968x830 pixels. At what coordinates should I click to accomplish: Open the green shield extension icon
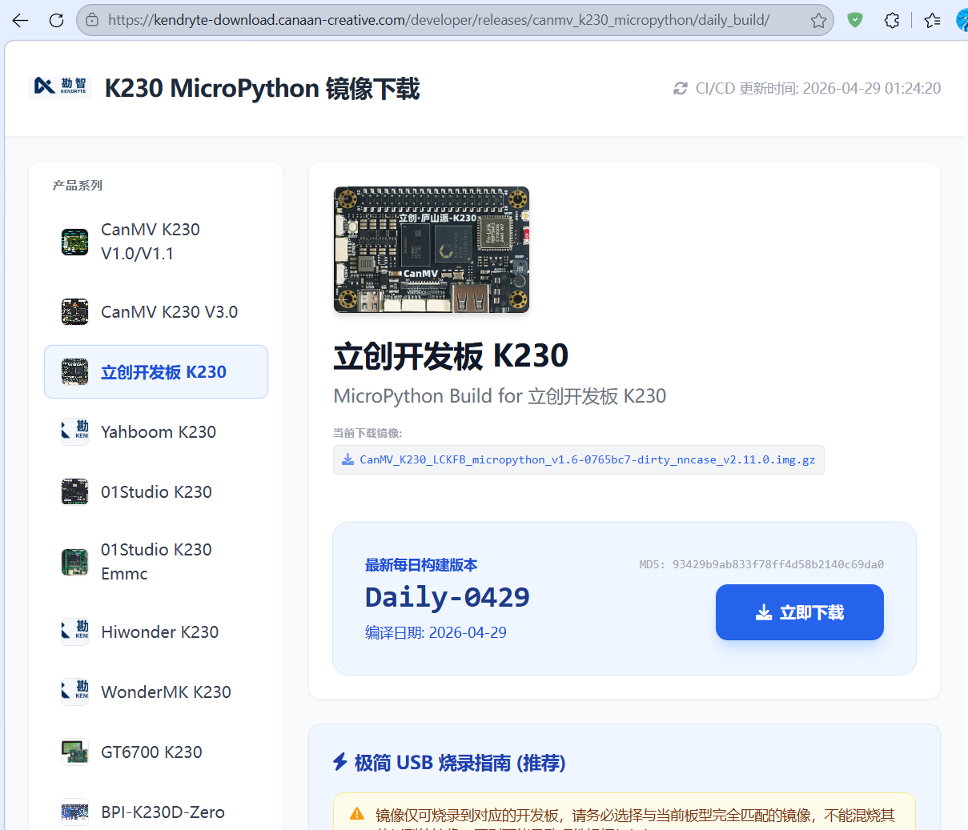tap(855, 20)
